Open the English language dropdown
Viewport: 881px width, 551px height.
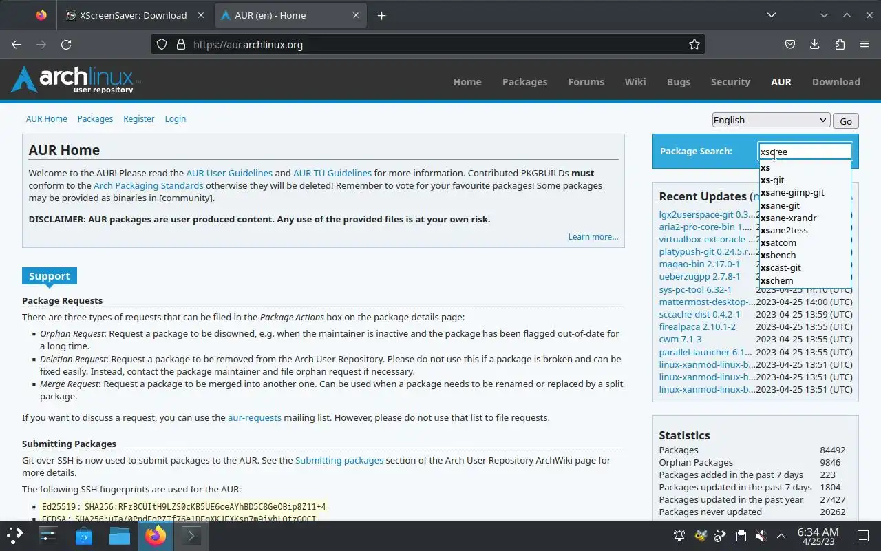[771, 120]
